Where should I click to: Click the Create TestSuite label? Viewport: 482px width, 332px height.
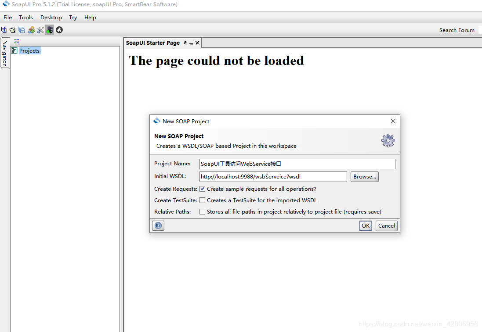pos(175,200)
